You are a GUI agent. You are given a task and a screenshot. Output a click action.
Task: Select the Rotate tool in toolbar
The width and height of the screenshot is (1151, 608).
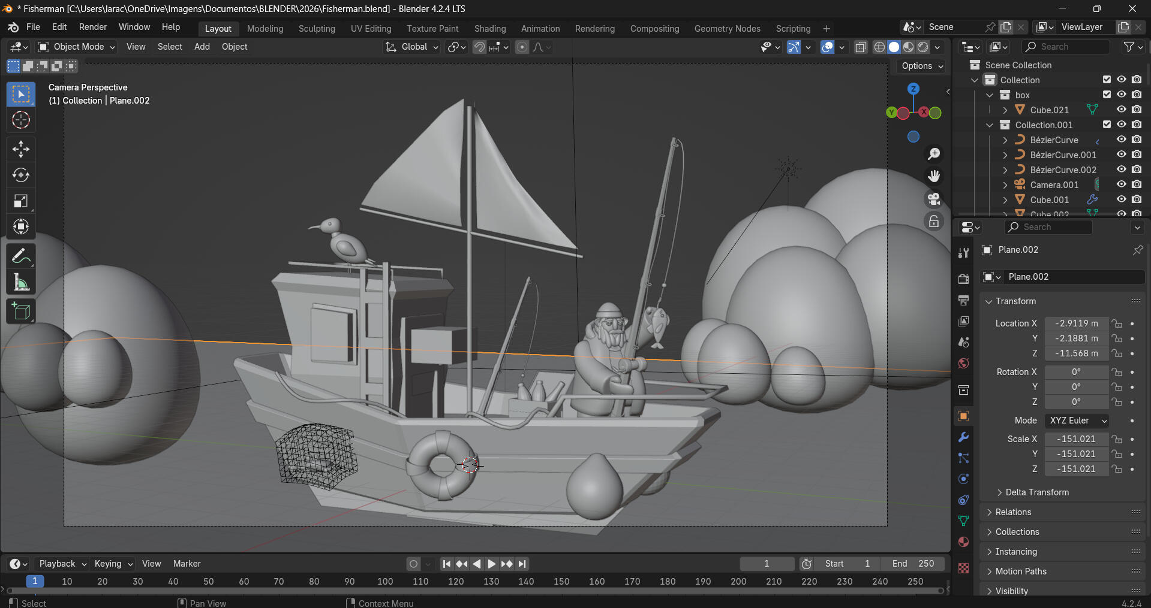21,175
